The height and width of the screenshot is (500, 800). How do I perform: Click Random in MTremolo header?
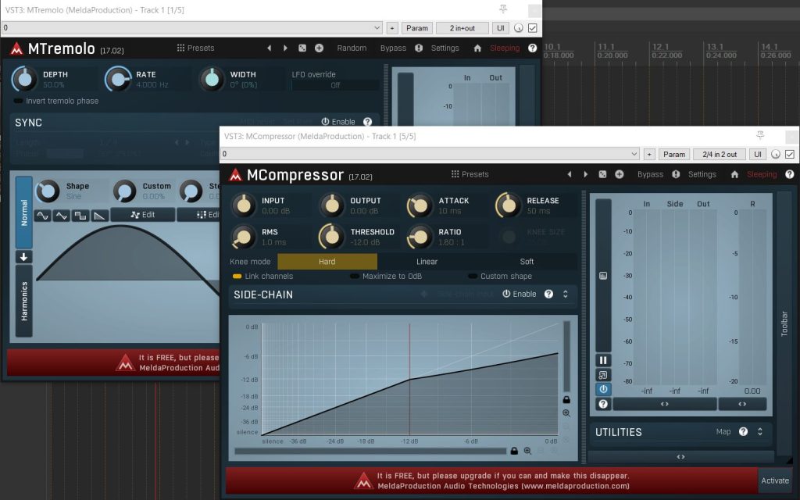pos(352,48)
